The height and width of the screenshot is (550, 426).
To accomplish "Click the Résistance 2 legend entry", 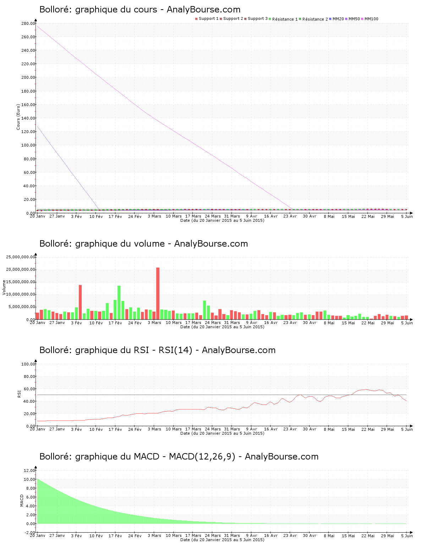I will (x=313, y=19).
